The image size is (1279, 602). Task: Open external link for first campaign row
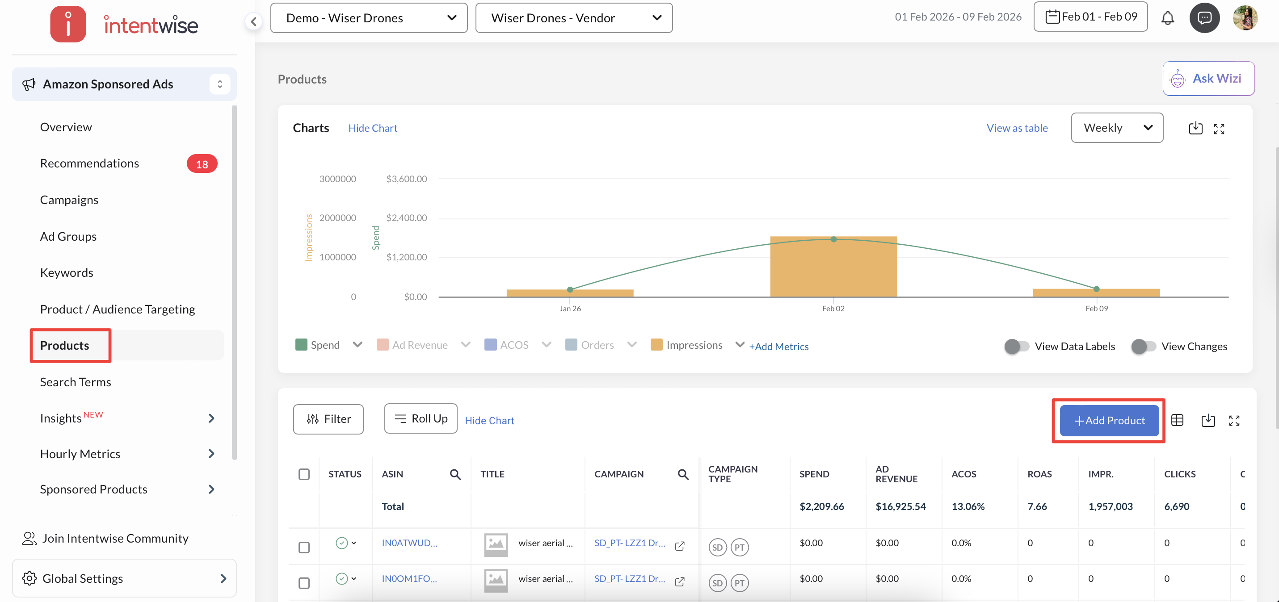[x=680, y=546]
